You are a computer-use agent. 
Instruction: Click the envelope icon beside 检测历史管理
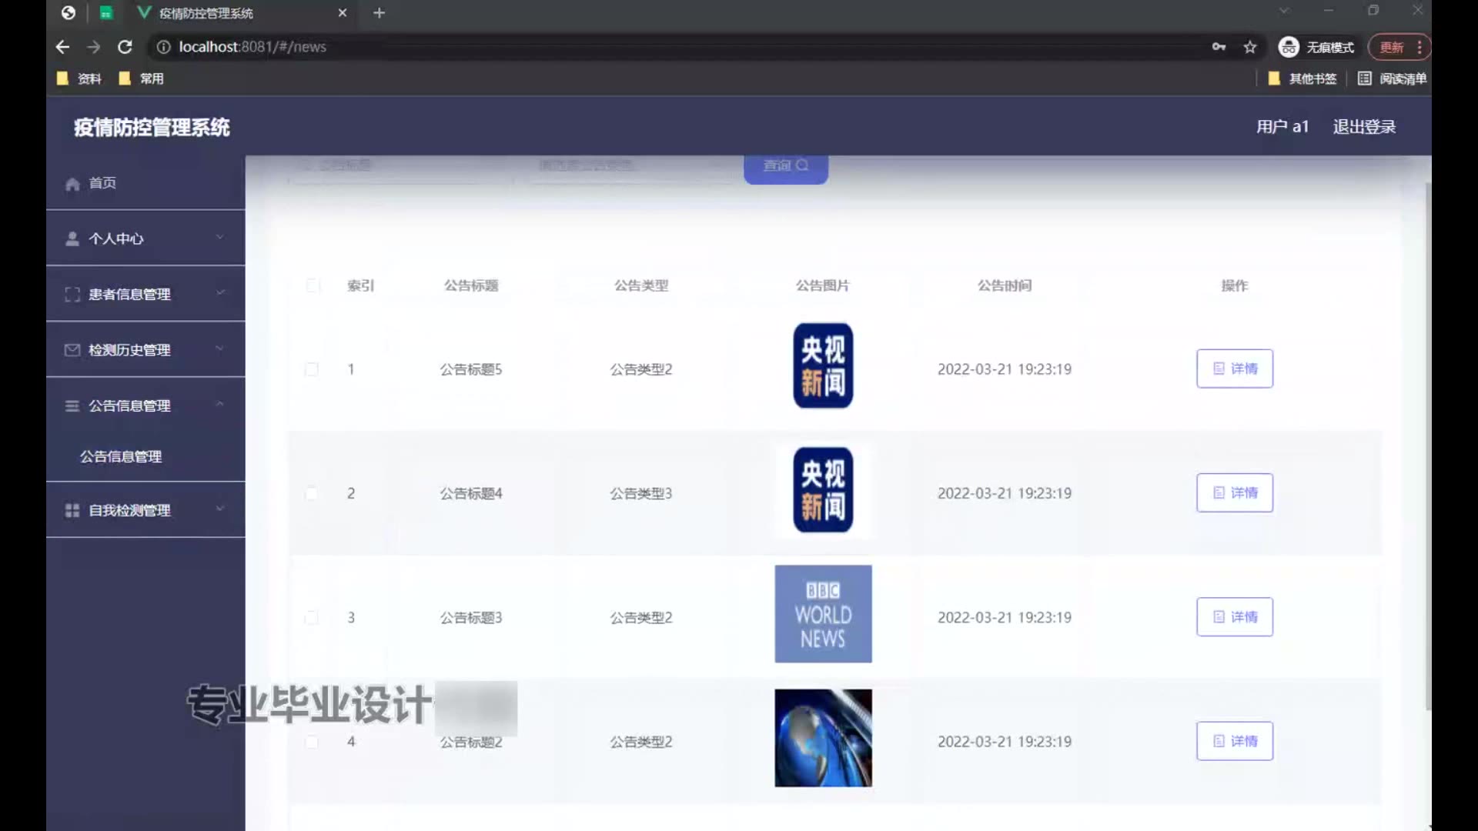tap(72, 350)
